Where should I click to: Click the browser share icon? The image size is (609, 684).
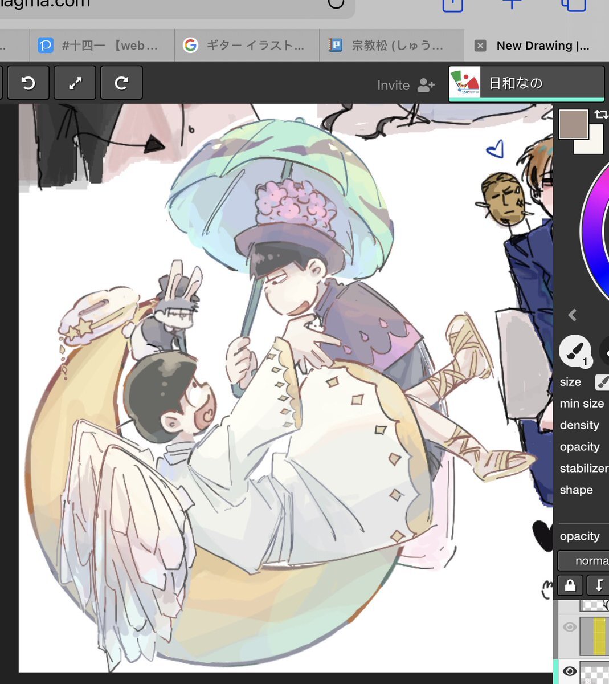coord(453,5)
